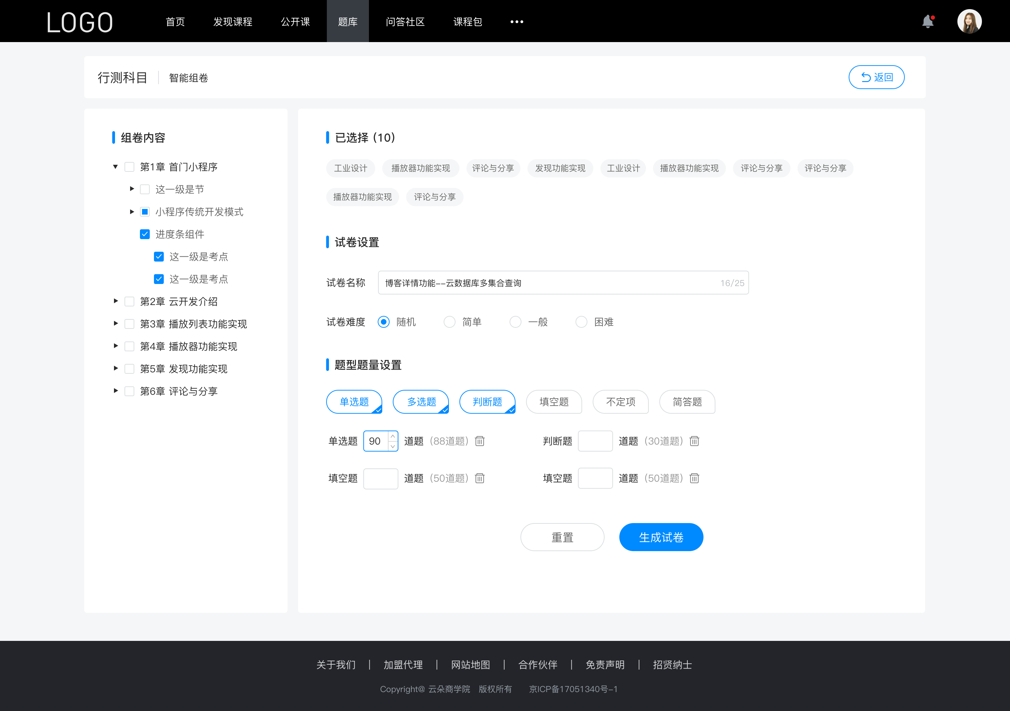Toggle the 这一级是考点 first checkbox
This screenshot has height=711, width=1010.
click(158, 257)
